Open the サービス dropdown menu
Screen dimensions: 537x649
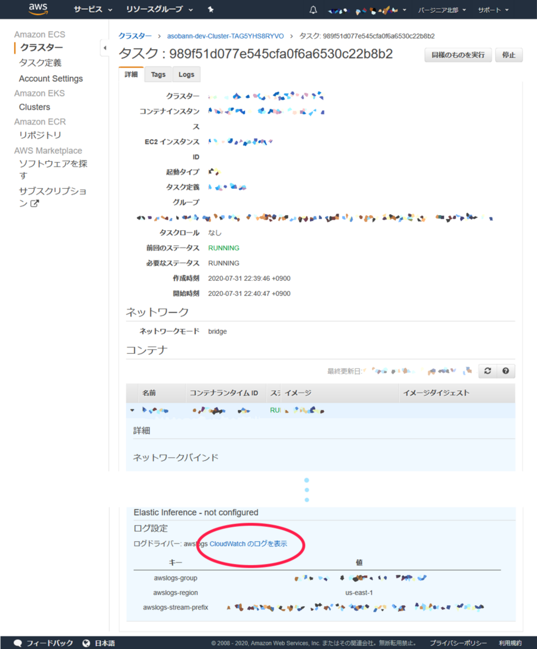point(93,10)
